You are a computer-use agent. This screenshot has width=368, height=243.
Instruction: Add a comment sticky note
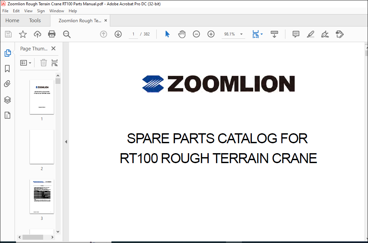(296, 34)
